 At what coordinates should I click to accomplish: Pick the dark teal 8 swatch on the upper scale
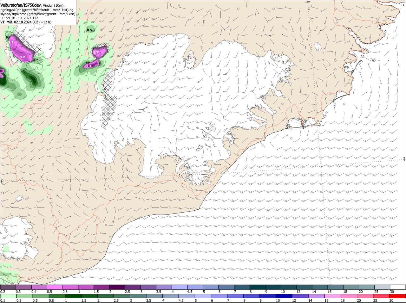(258, 287)
